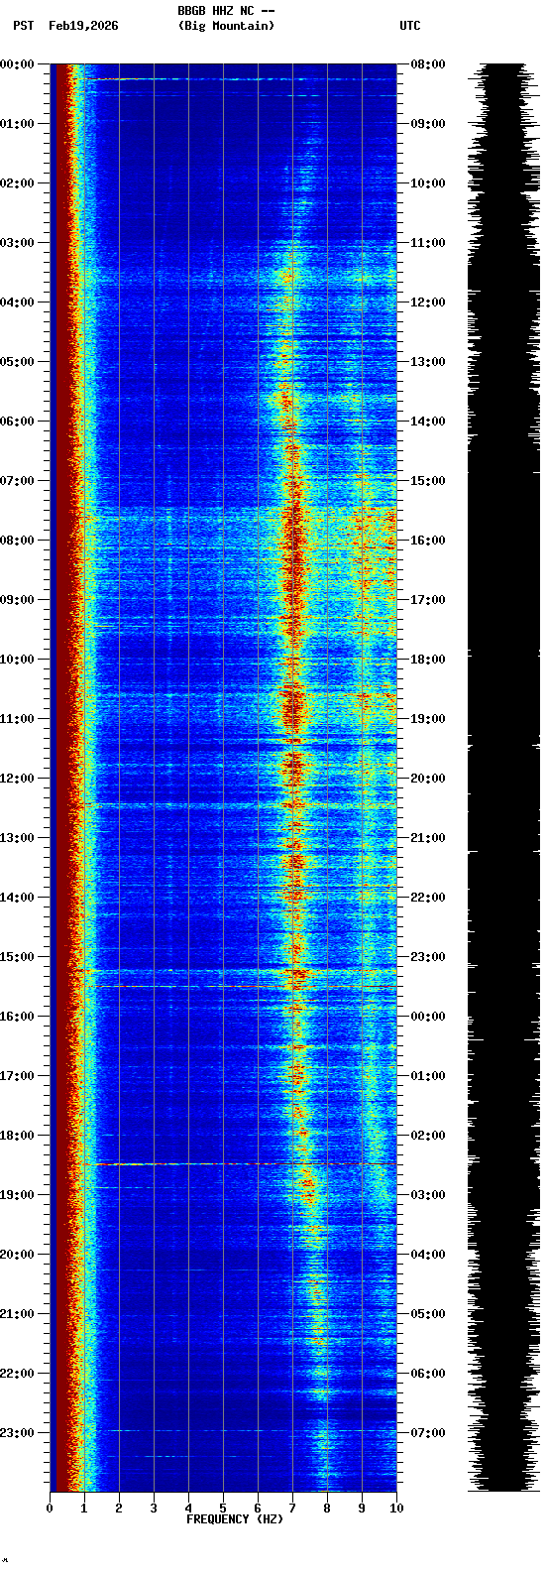Screen dimensions: 547x1571
Task: Click the 23:00 PST time label
Action: coord(18,1433)
